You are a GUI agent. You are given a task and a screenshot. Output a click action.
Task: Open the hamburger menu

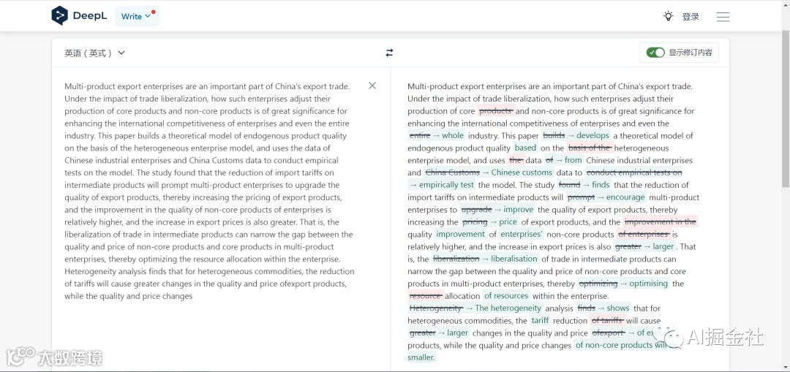coord(723,17)
